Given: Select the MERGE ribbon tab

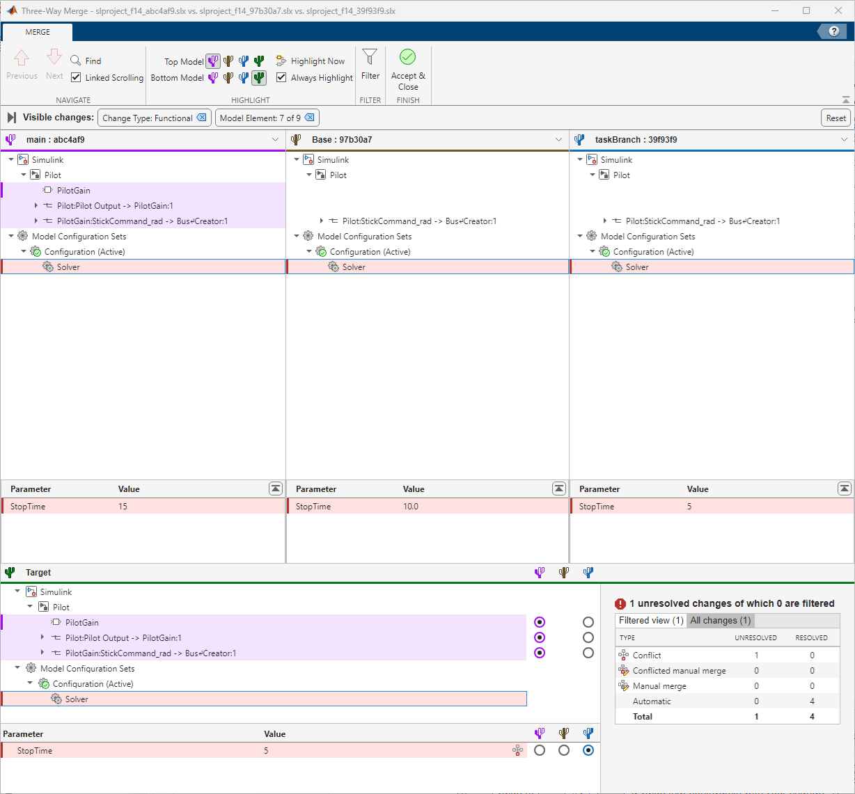Looking at the screenshot, I should click(38, 32).
